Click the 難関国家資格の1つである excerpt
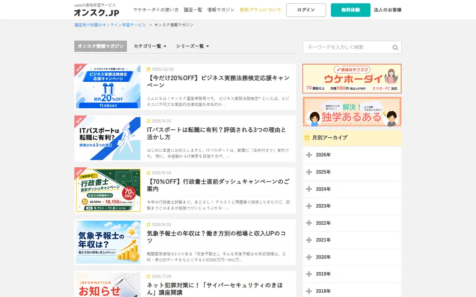The image size is (476, 297). coord(216,257)
